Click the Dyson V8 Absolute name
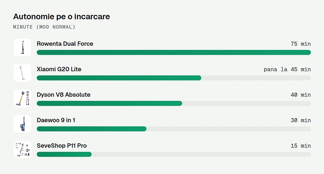This screenshot has width=324, height=174. (64, 95)
